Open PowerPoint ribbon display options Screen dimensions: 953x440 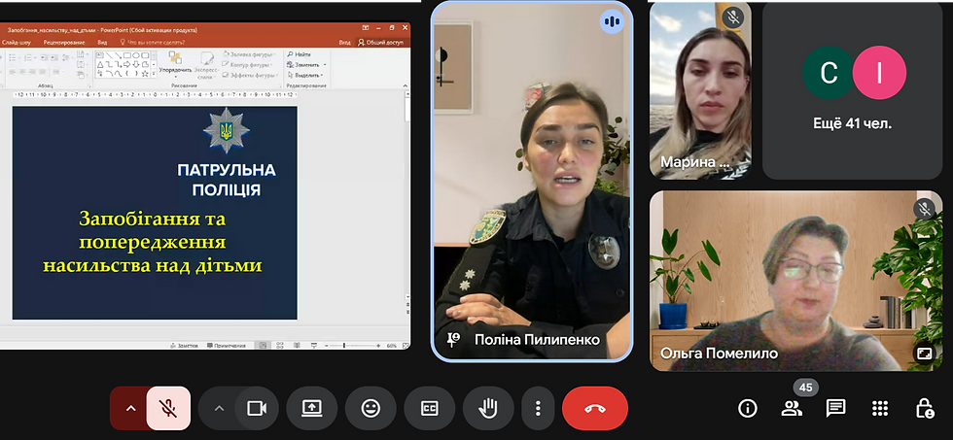point(366,28)
